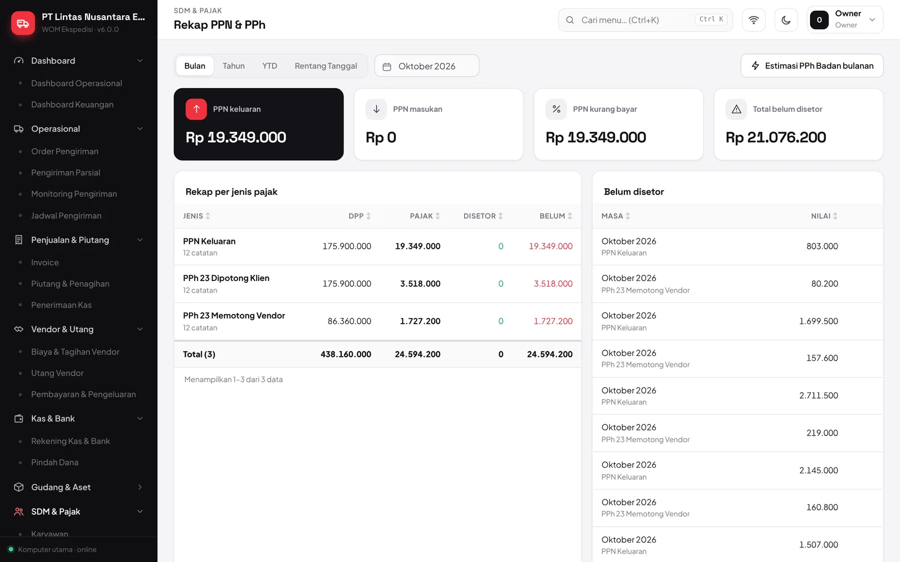This screenshot has height=562, width=900.
Task: Click warning triangle icon on Total belum disetor
Action: (736, 109)
